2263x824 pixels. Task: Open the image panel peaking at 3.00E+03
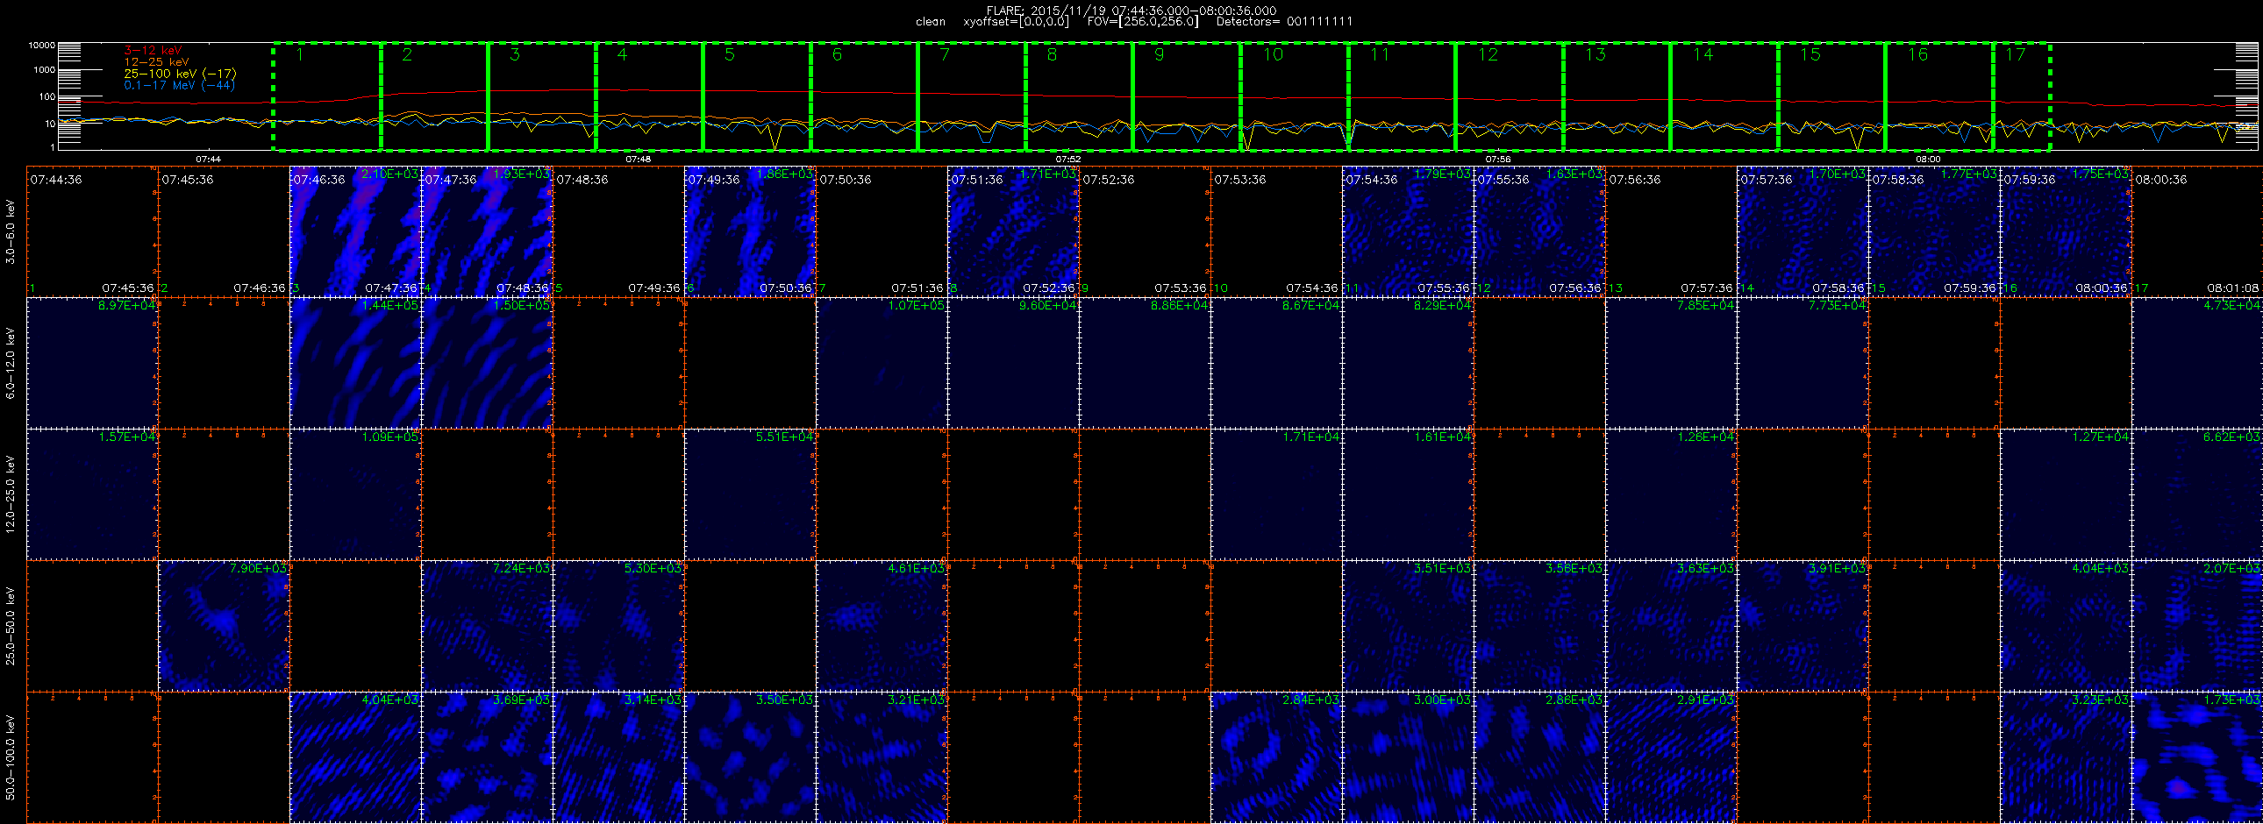click(x=1408, y=757)
